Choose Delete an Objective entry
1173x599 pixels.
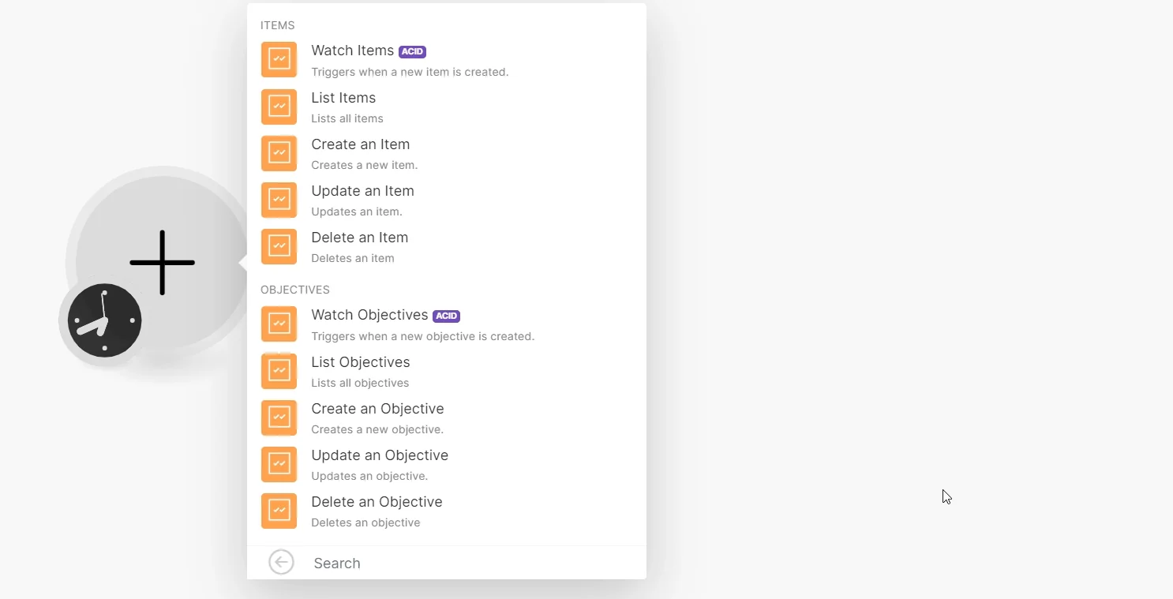coord(447,511)
